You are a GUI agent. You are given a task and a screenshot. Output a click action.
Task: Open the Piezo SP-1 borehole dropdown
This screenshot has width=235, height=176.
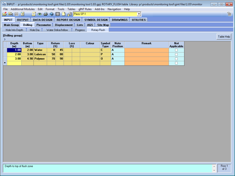139,14
